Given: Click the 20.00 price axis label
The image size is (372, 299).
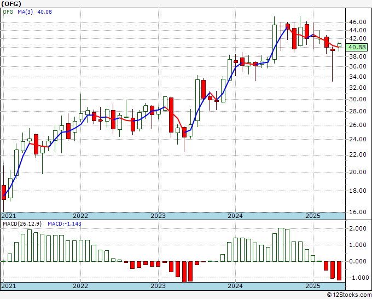Looking at the screenshot, I should coord(357,172).
